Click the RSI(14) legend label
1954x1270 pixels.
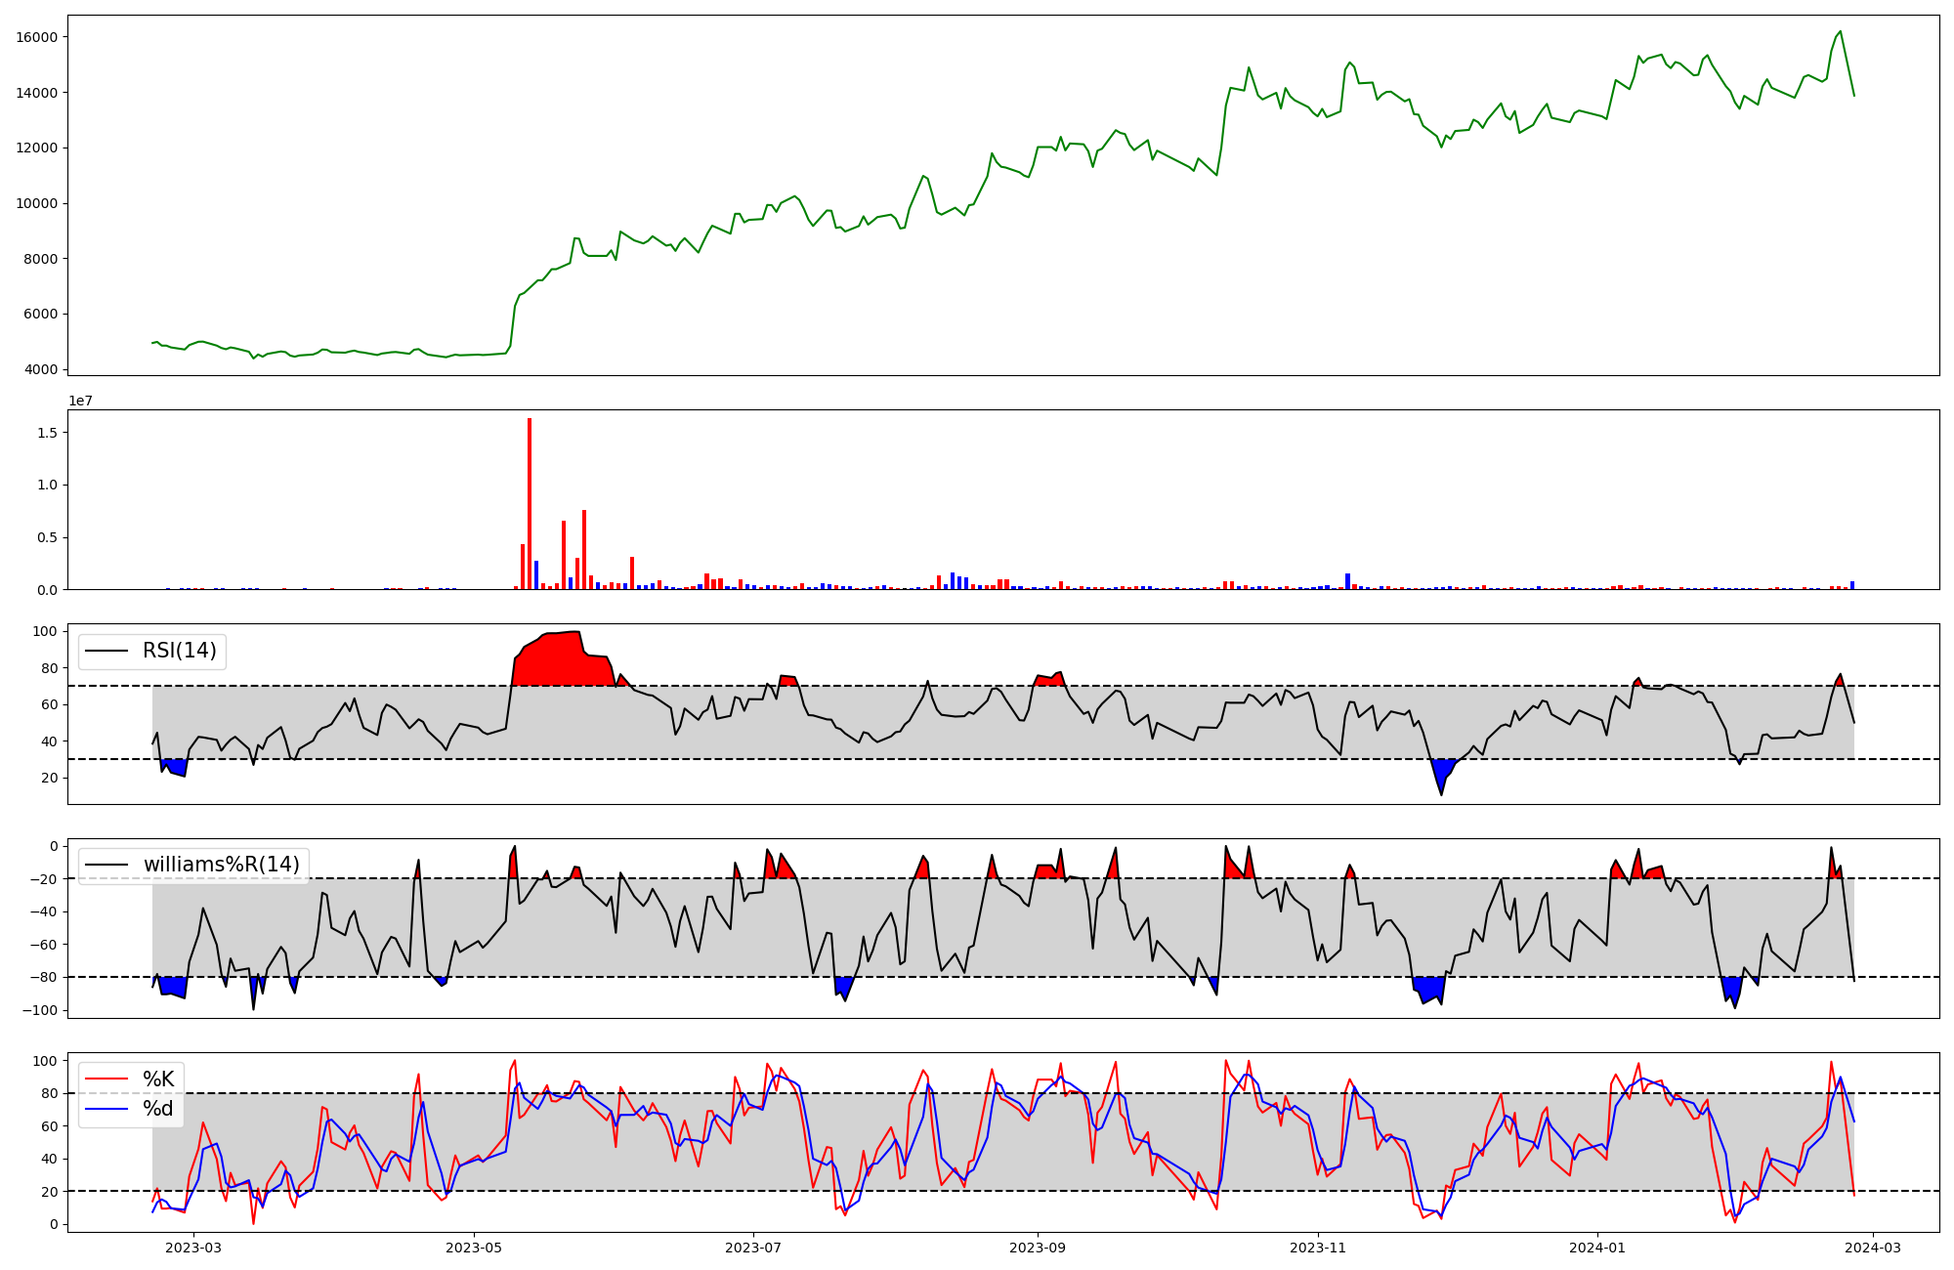tap(180, 651)
